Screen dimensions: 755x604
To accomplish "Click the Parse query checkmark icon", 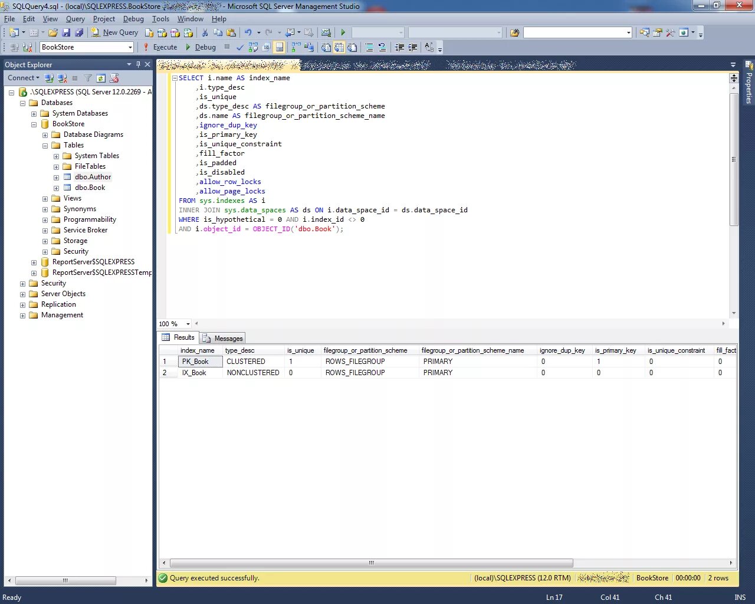I will tap(239, 47).
